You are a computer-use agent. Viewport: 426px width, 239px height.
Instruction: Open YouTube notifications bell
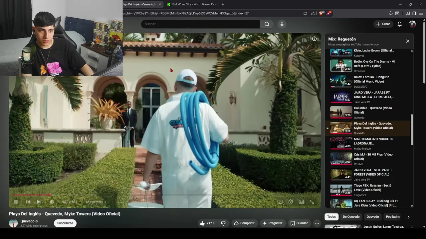point(400,24)
